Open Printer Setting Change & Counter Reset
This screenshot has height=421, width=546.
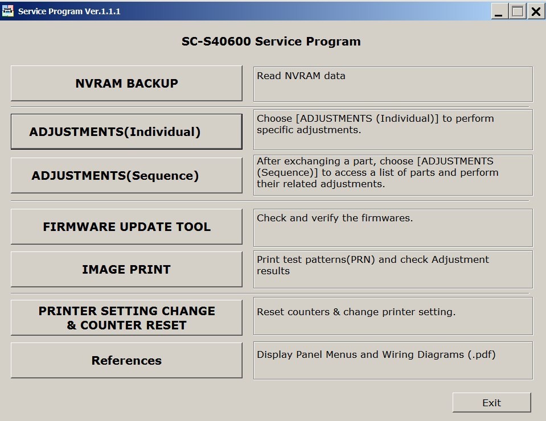(x=126, y=317)
